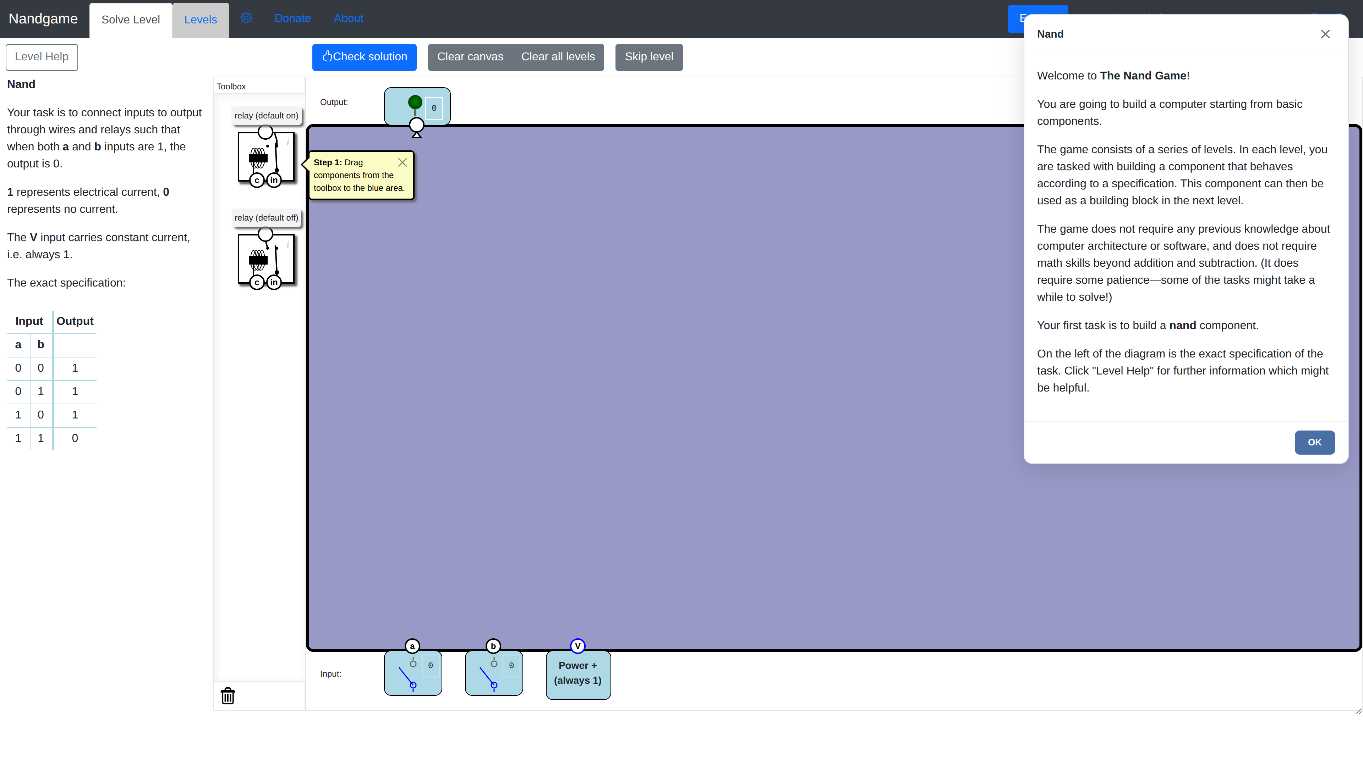The height and width of the screenshot is (766, 1363).
Task: Click the c connector of default-off relay
Action: [257, 282]
